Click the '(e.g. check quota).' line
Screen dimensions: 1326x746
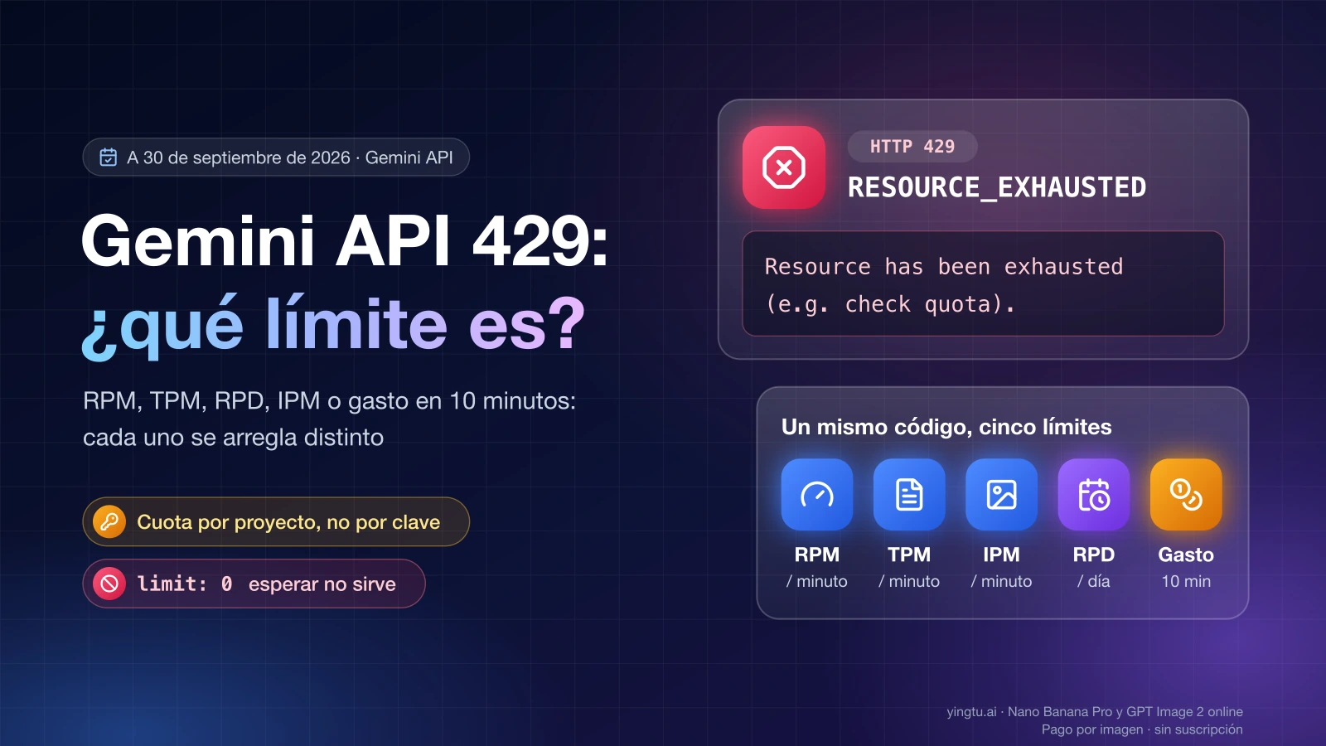(890, 304)
